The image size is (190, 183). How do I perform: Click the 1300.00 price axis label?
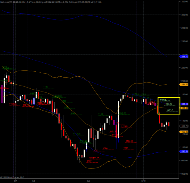(184, 15)
